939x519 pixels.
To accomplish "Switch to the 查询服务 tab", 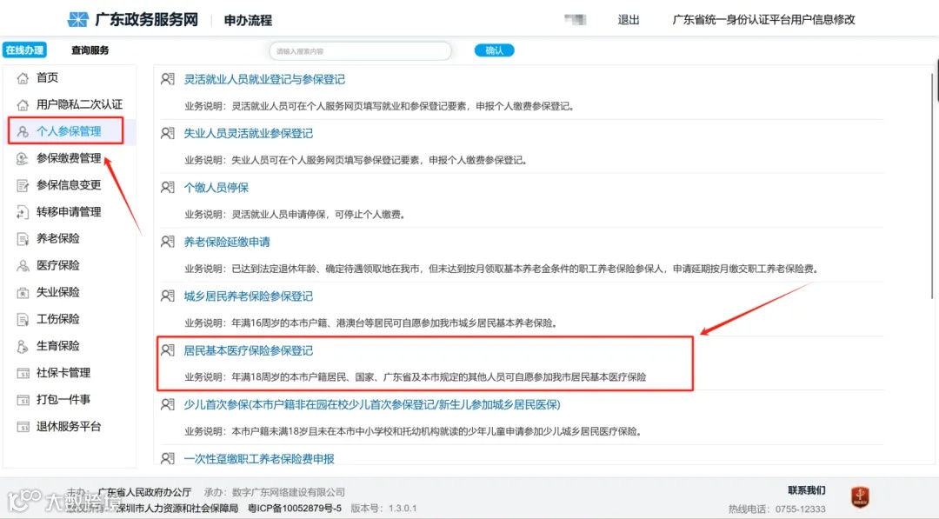I will (x=90, y=50).
